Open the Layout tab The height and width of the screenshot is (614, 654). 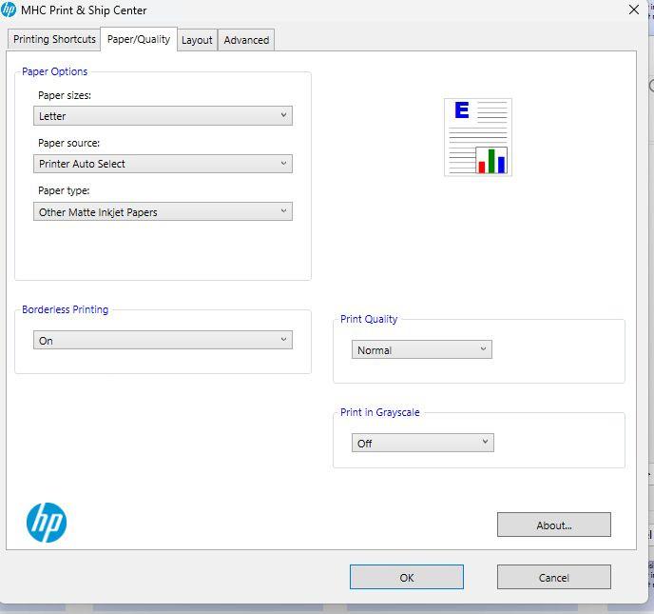(197, 40)
